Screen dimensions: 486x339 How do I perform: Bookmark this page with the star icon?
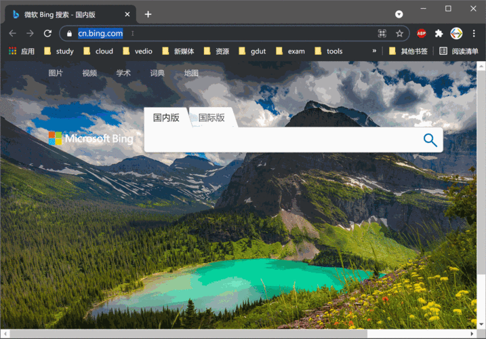click(400, 33)
